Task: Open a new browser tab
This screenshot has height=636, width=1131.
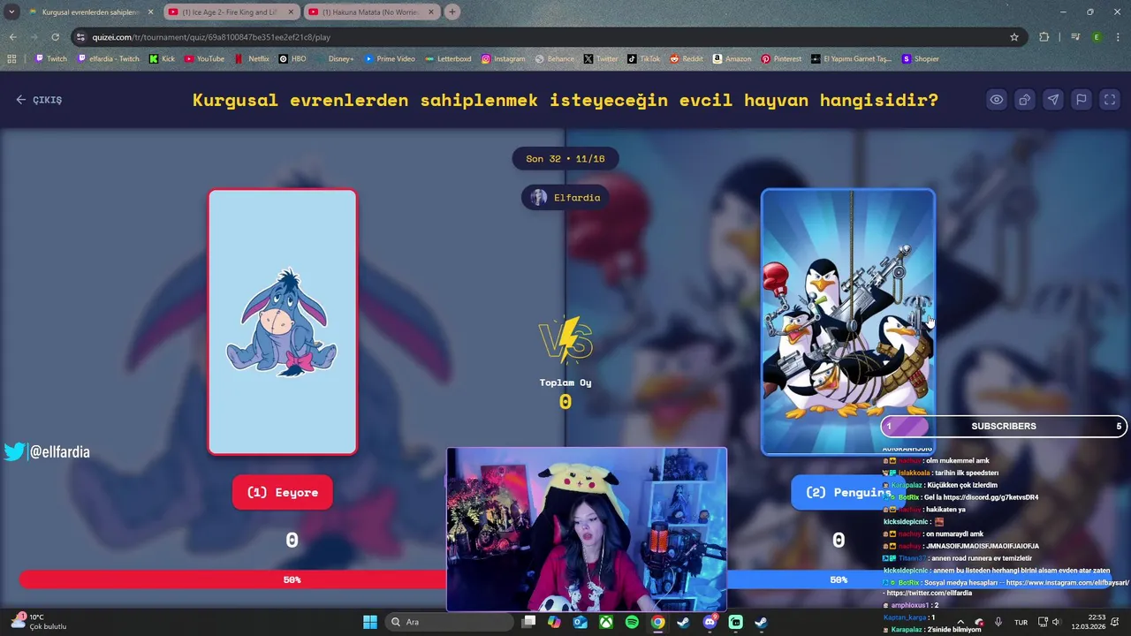Action: coord(452,12)
